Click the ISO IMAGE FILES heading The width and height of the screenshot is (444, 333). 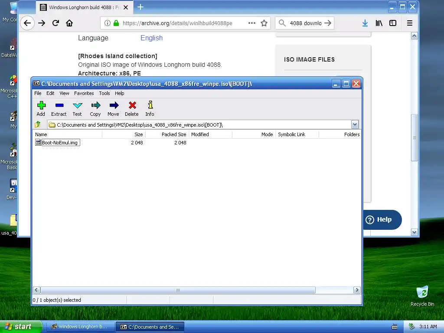tap(309, 59)
